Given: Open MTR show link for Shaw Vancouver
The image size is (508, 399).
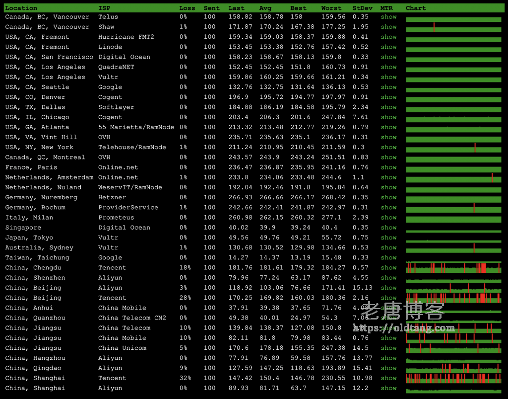Looking at the screenshot, I should coord(388,27).
